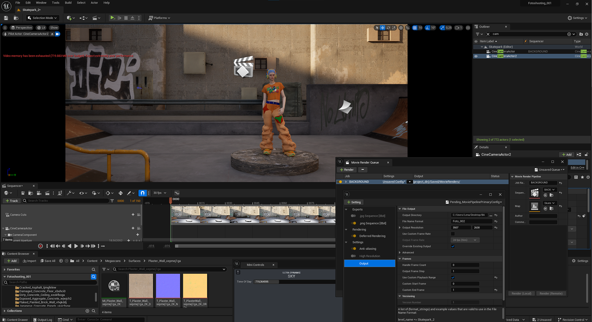Click the sequencer Record button
Viewport: 592px width, 322px height.
pos(40,246)
